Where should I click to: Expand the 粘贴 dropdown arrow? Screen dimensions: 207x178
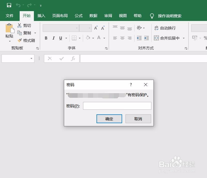(x=10, y=41)
